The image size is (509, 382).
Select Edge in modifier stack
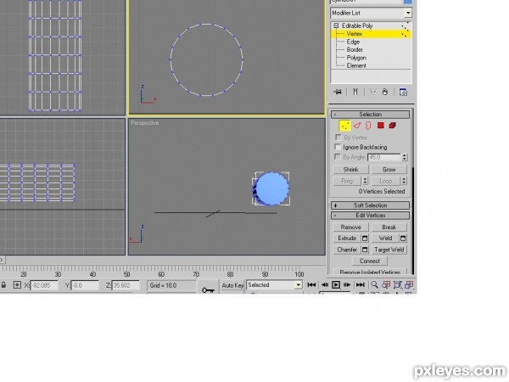pyautogui.click(x=353, y=42)
